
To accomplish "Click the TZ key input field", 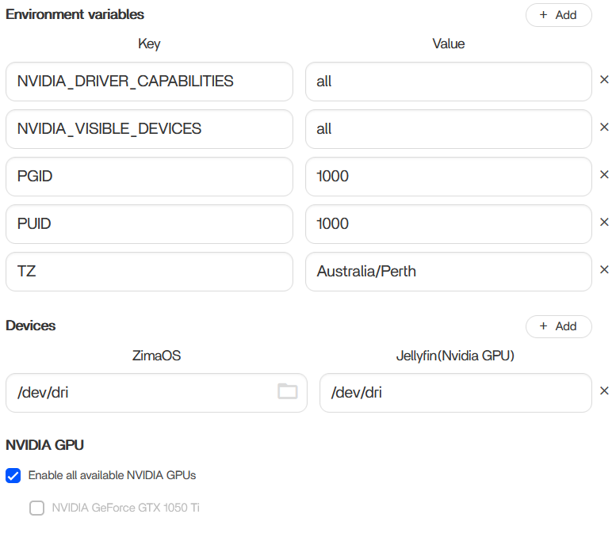I will pyautogui.click(x=149, y=272).
